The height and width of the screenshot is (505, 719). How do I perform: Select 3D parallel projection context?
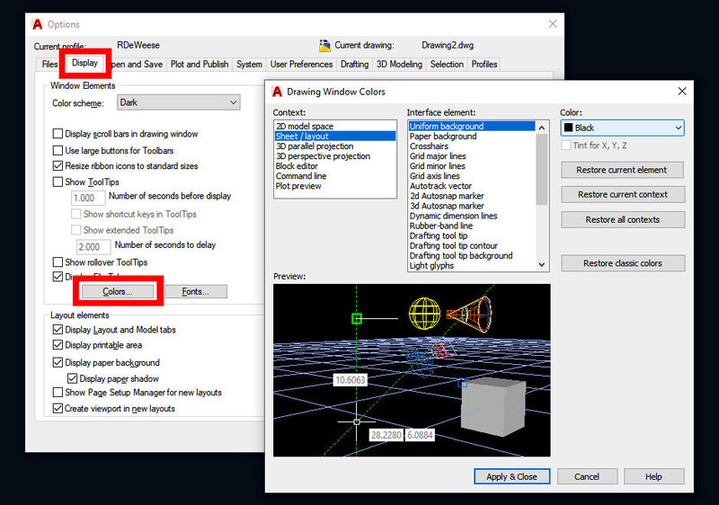[x=334, y=146]
